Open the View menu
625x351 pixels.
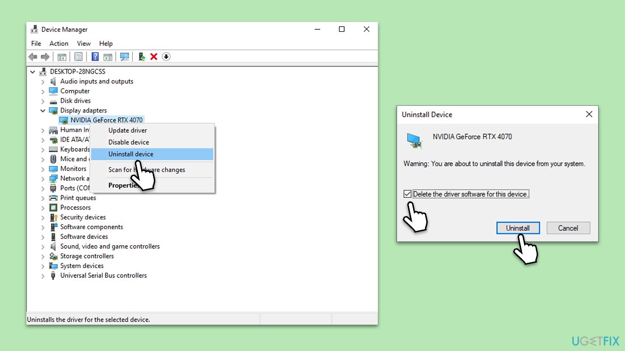(x=84, y=43)
